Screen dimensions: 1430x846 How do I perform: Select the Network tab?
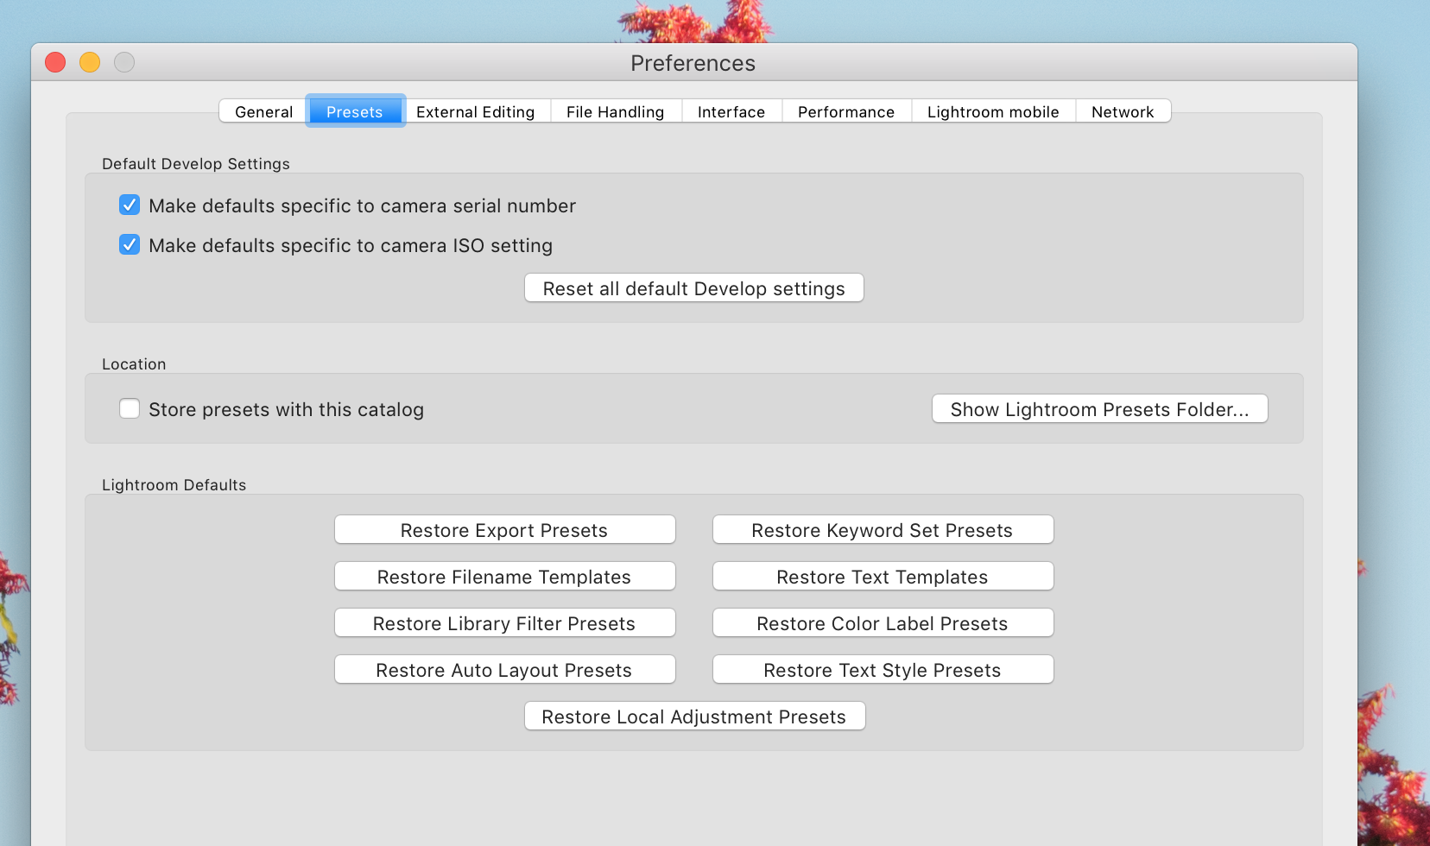tap(1123, 111)
